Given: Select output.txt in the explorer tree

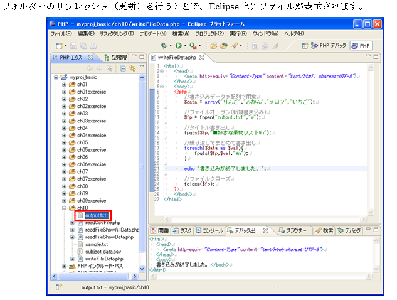Looking at the screenshot, I should (96, 215).
